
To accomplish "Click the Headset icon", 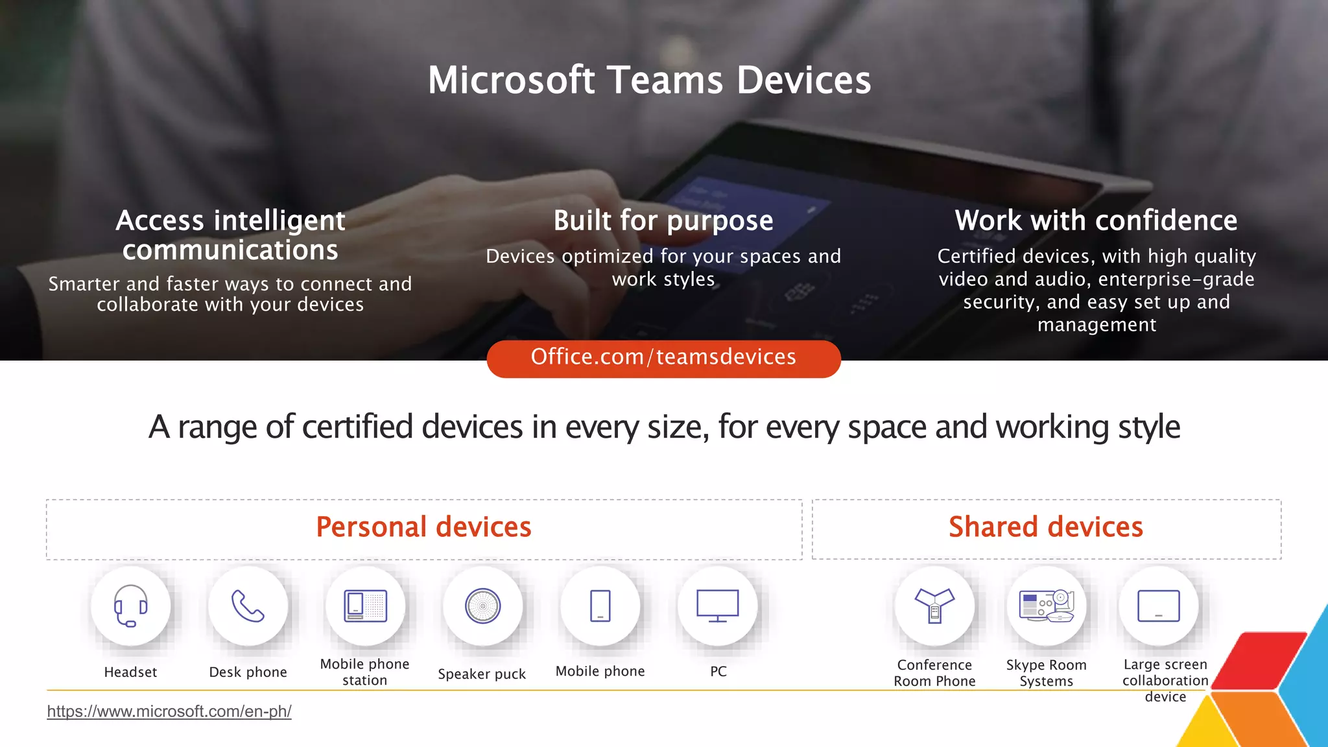I will 130,606.
